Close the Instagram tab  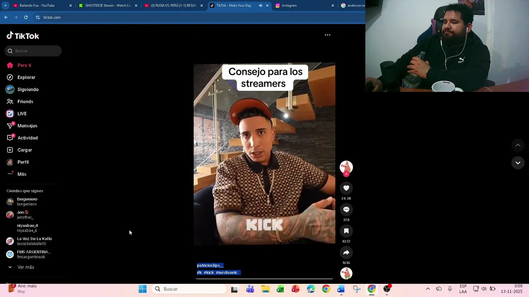[333, 5]
